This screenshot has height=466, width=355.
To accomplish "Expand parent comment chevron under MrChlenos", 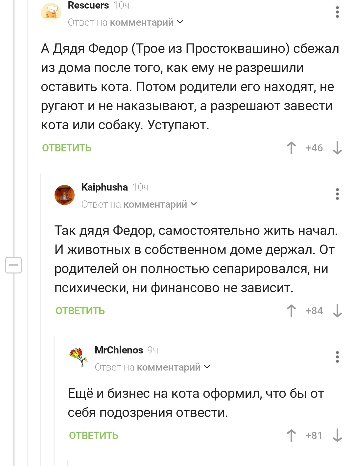I will tap(207, 367).
